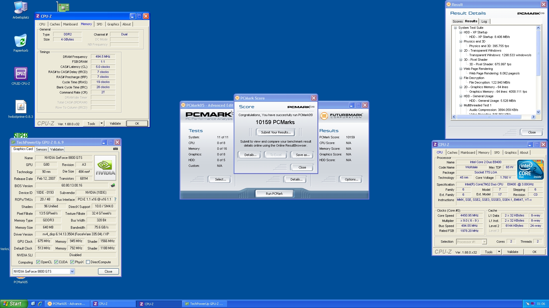Image resolution: width=549 pixels, height=308 pixels.
Task: Click the PCMark Score dialog title icon
Action: tap(237, 98)
